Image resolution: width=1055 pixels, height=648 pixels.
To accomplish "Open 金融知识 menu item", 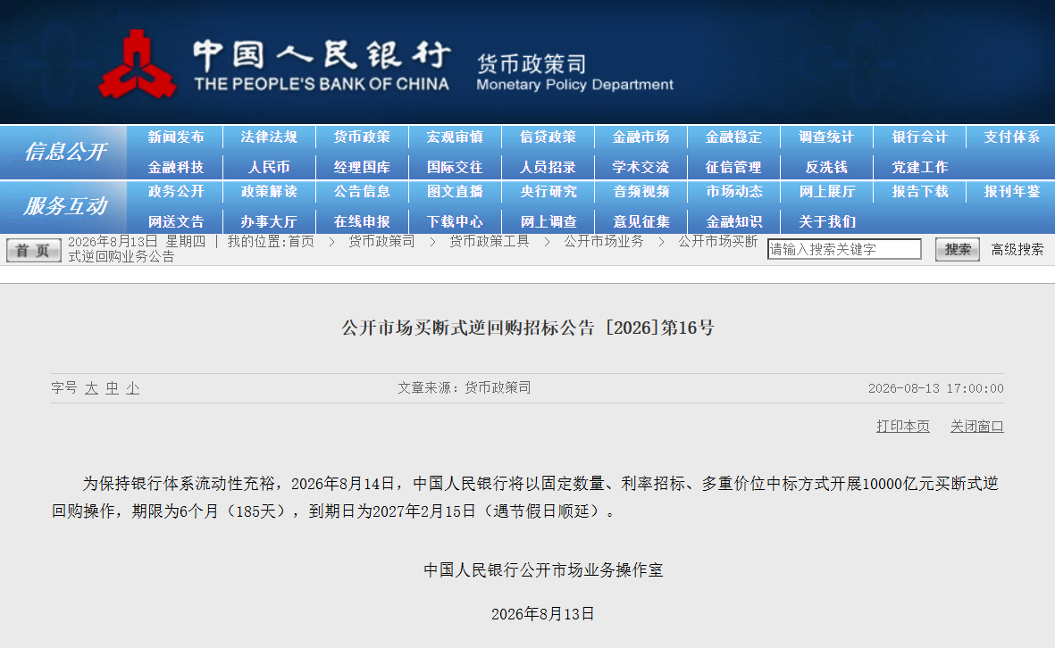I will click(733, 222).
